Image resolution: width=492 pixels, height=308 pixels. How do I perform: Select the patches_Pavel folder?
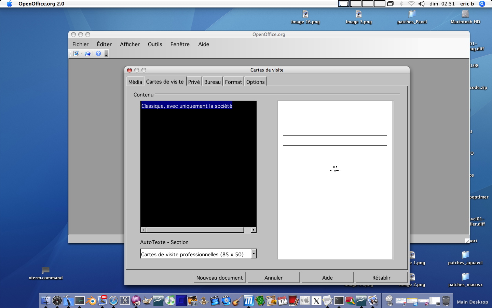[x=412, y=17]
